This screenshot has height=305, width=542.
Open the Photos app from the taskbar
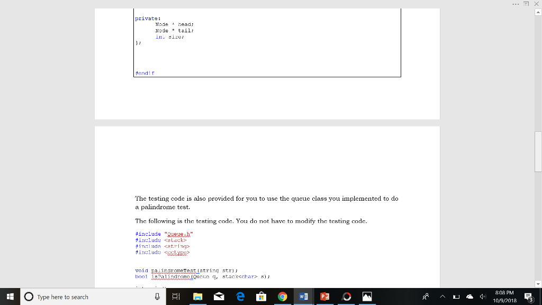point(367,297)
